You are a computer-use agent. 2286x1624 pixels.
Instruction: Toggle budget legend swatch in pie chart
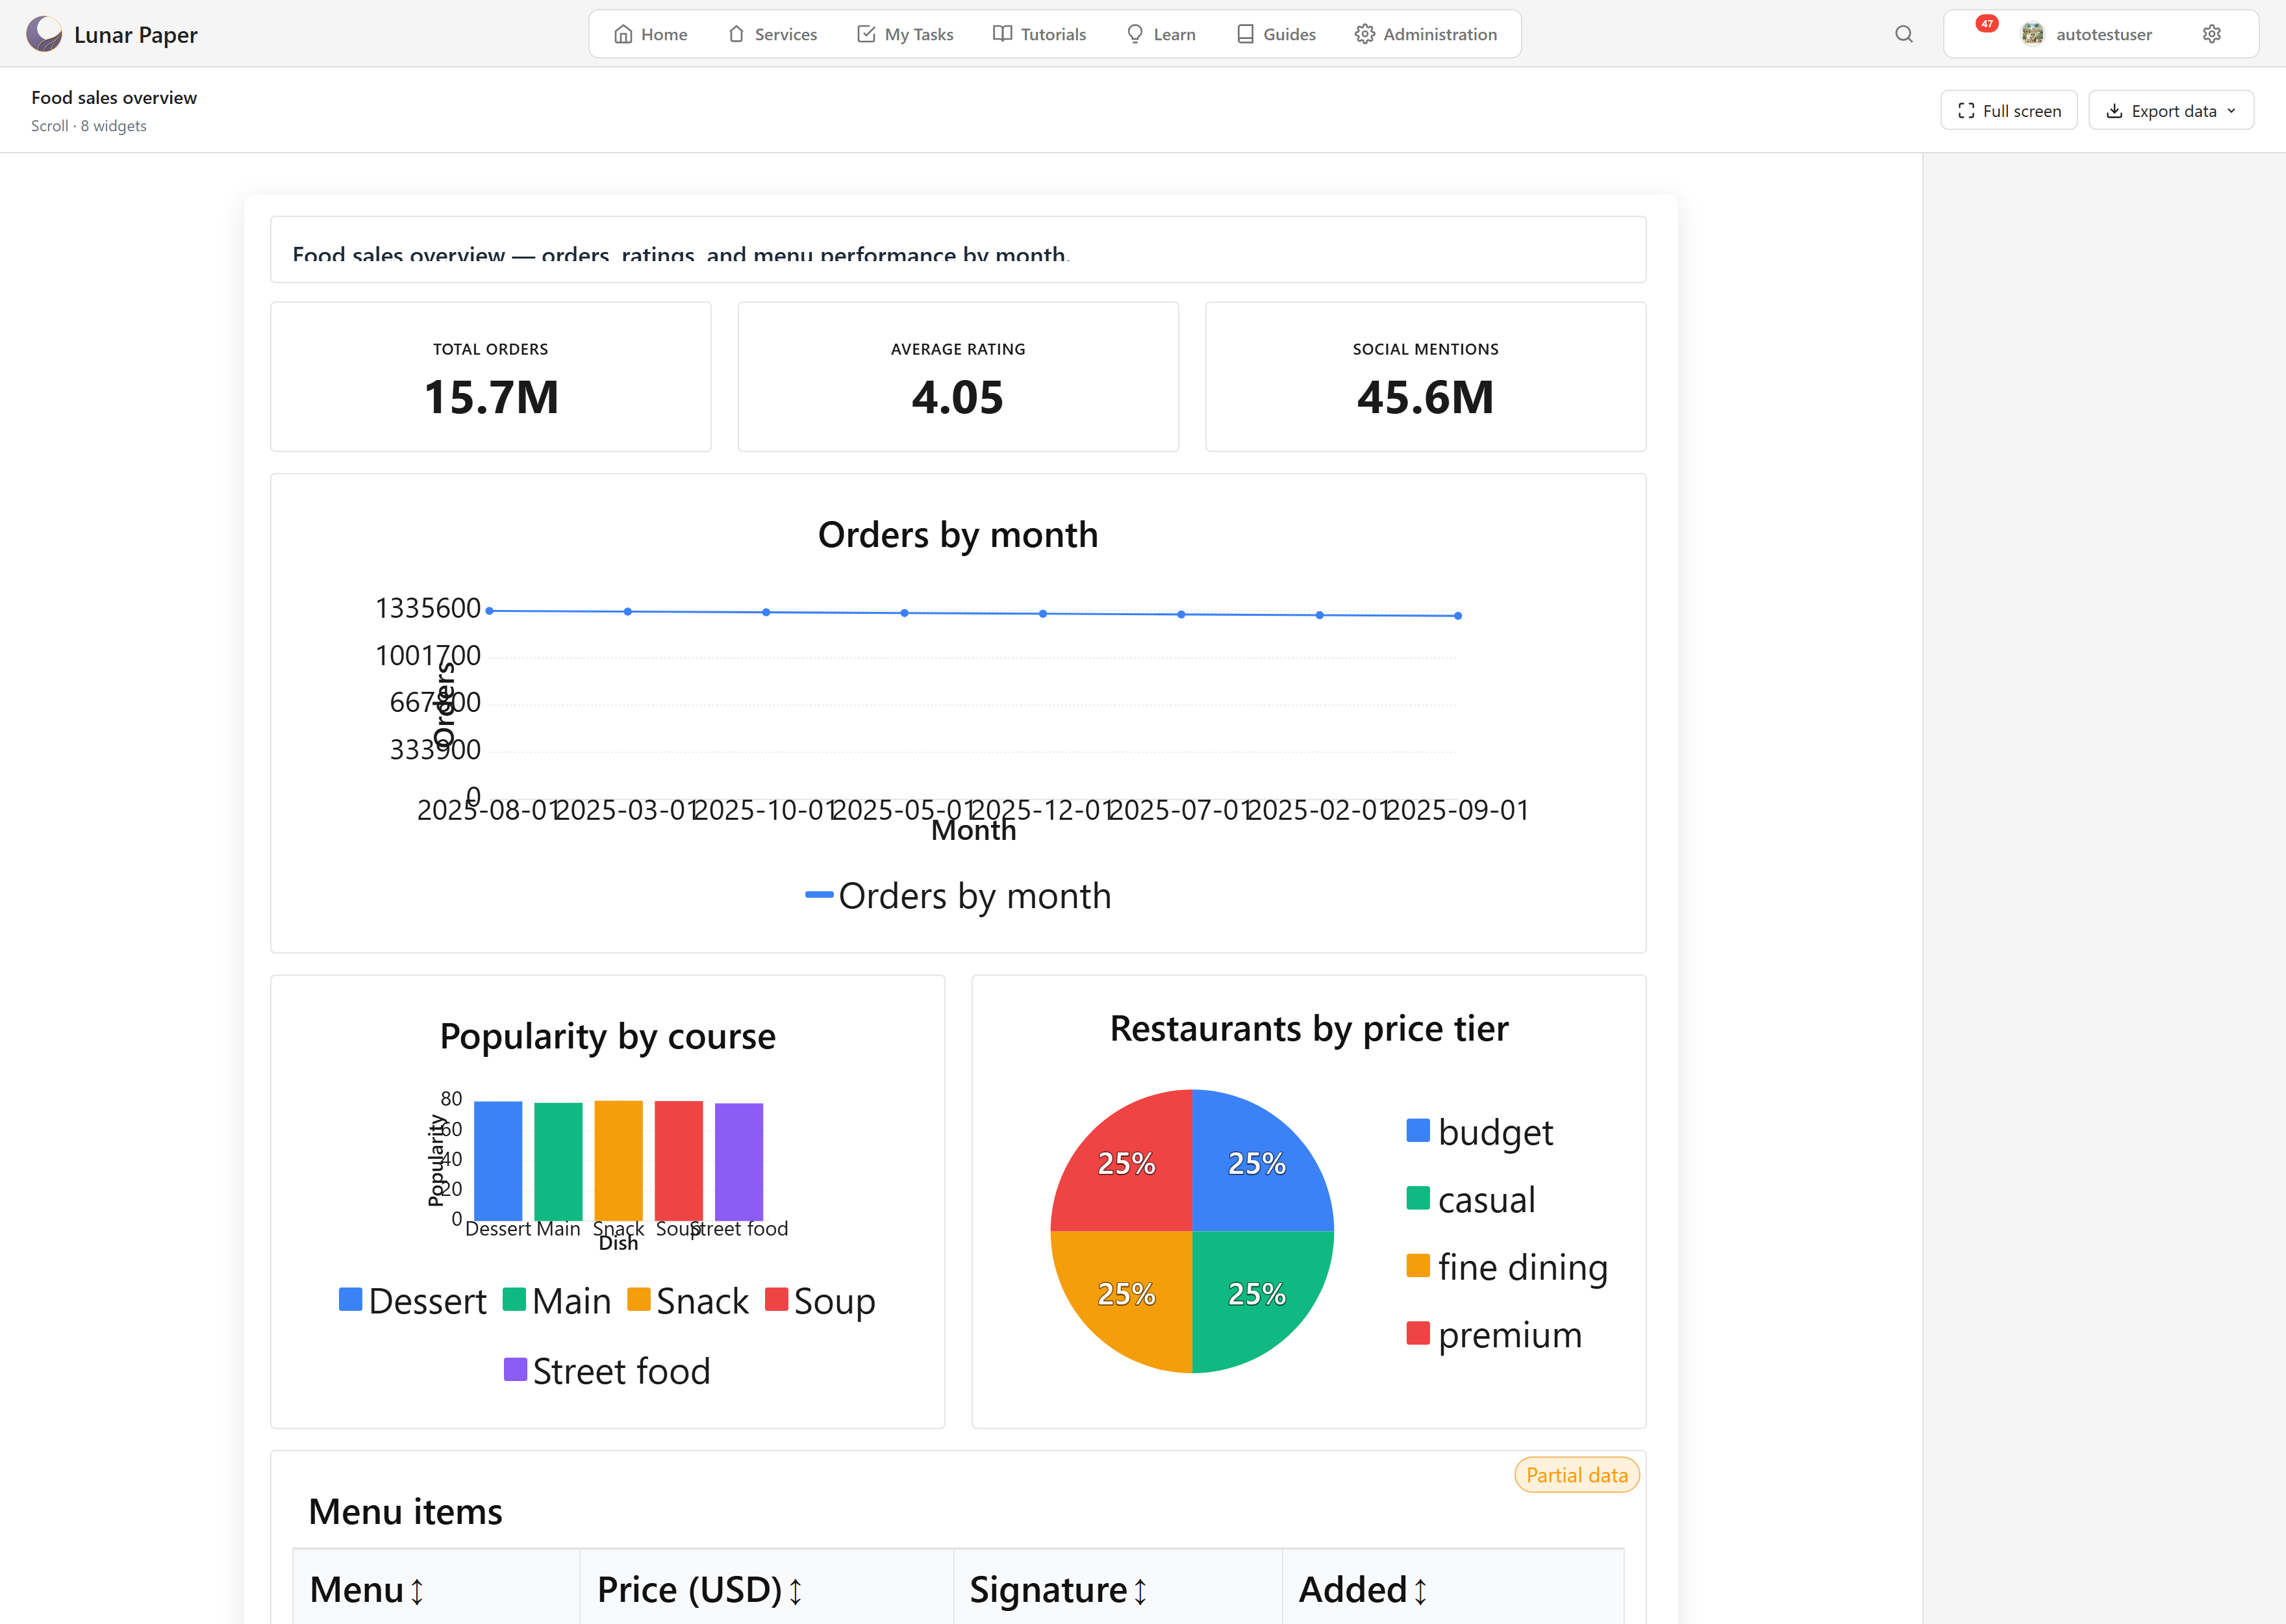click(1417, 1130)
